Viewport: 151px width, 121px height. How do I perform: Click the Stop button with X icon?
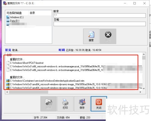pos(108,36)
